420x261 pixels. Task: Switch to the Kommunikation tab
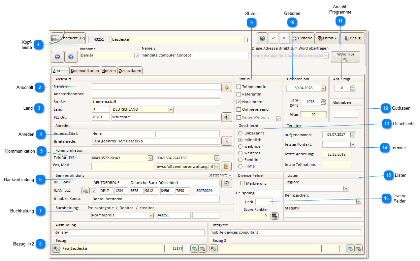[85, 71]
